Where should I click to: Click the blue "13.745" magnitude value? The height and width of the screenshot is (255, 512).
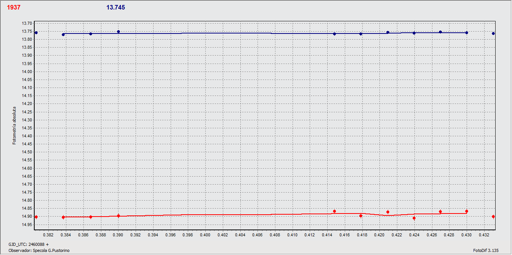tap(115, 8)
